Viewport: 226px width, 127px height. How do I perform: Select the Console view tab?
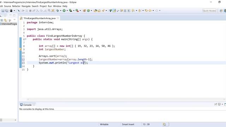(27, 105)
